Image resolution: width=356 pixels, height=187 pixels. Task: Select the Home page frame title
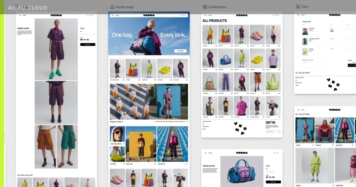click(125, 7)
